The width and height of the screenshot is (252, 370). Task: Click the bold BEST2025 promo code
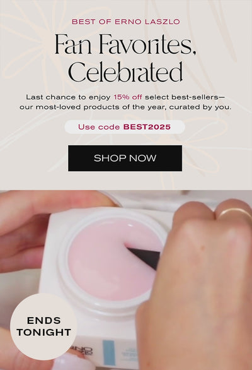[x=147, y=127]
